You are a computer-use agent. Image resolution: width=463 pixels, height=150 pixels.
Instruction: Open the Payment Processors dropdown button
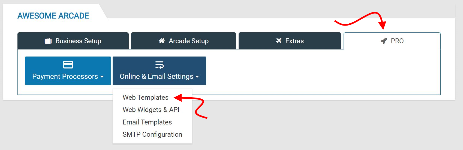tap(68, 71)
